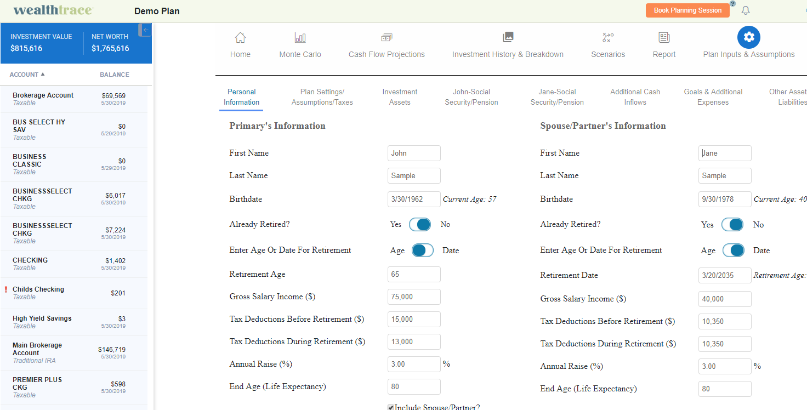This screenshot has width=807, height=410.
Task: Select the Childs Checking account name
Action: (38, 289)
